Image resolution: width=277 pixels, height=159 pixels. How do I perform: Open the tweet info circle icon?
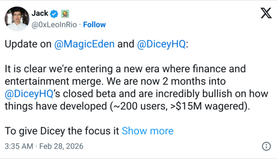pyautogui.click(x=266, y=146)
